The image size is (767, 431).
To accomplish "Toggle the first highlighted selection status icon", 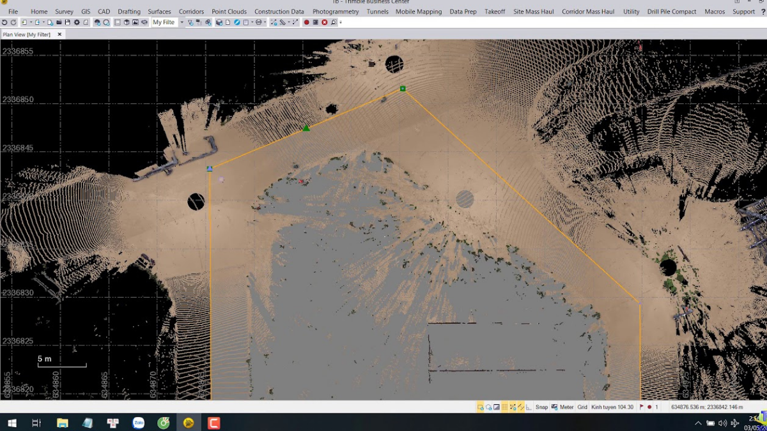I will pyautogui.click(x=480, y=407).
